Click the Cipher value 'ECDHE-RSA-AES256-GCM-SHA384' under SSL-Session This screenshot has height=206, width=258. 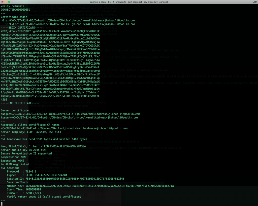tap(46, 175)
